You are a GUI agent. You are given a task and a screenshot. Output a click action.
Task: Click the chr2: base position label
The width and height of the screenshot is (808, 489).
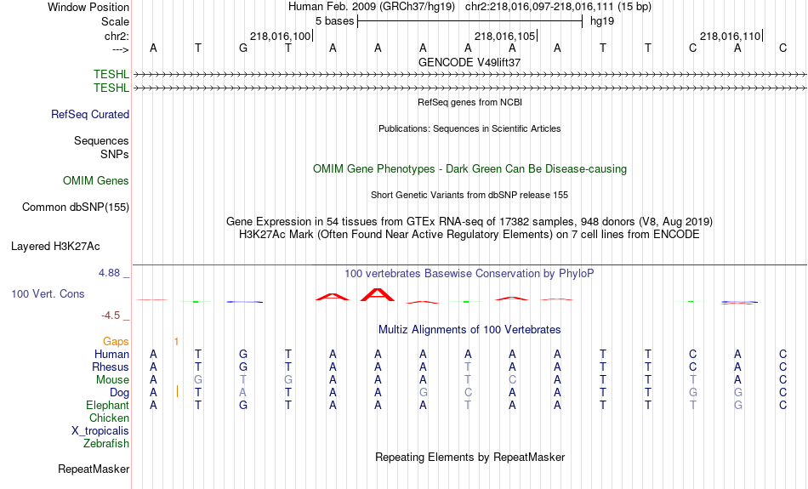(x=117, y=36)
